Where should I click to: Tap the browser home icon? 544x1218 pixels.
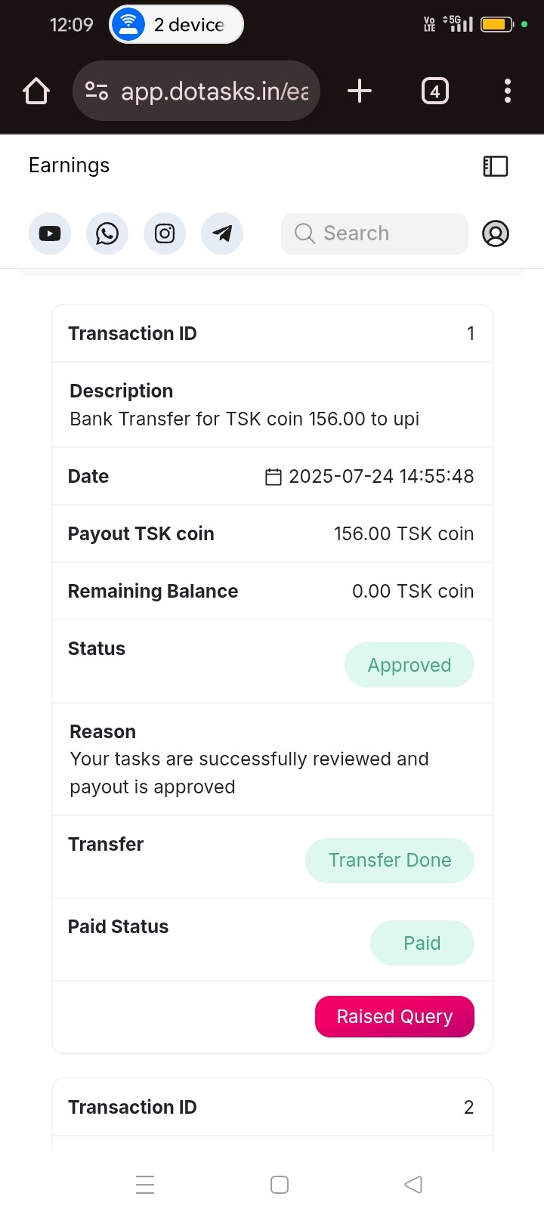click(x=36, y=91)
